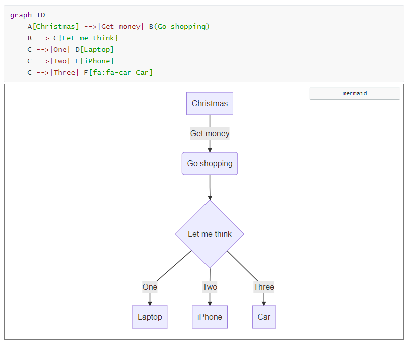Image resolution: width=410 pixels, height=345 pixels.
Task: Click the Car node
Action: pos(264,317)
